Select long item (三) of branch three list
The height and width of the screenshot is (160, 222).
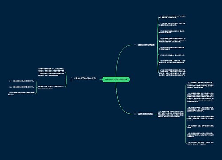[201, 97]
